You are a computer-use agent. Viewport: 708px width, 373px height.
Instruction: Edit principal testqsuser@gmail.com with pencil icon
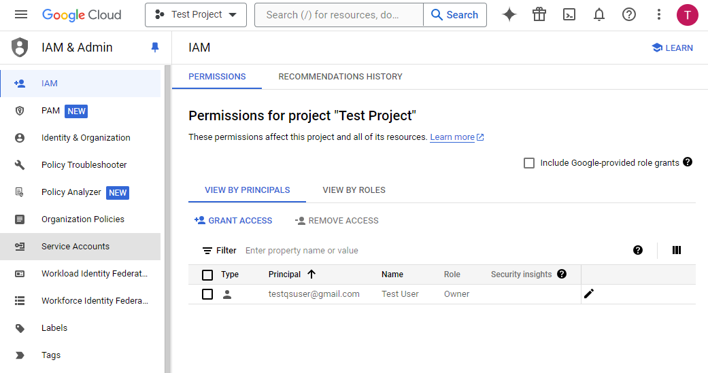pyautogui.click(x=589, y=294)
